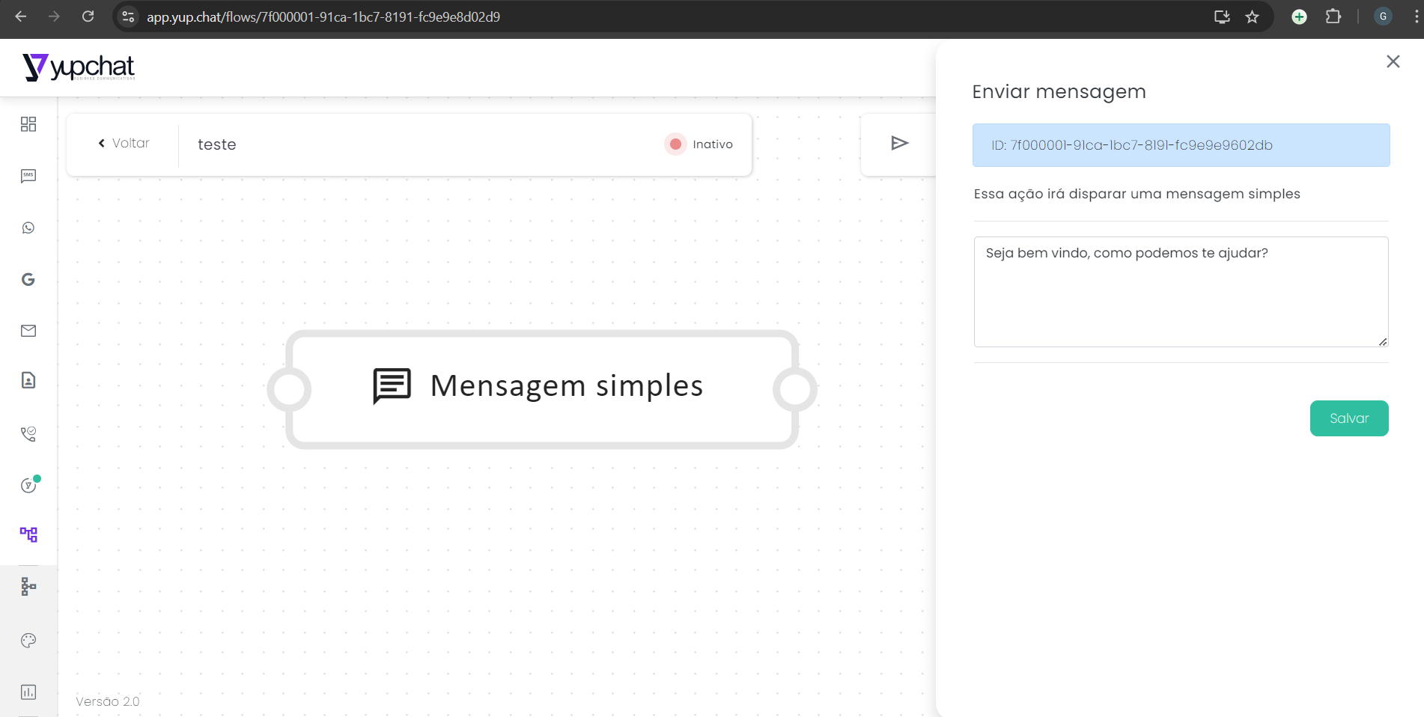
Task: Click the browser back arrow
Action: pos(20,16)
